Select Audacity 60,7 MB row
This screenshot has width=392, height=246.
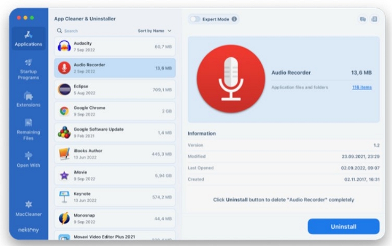pyautogui.click(x=115, y=47)
